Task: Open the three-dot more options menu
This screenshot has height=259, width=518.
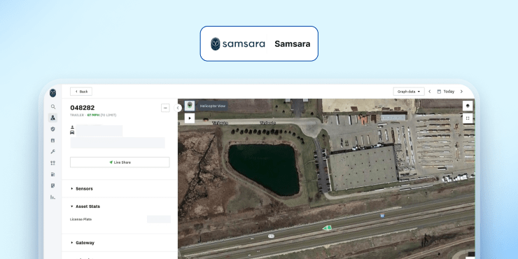Action: [x=165, y=108]
